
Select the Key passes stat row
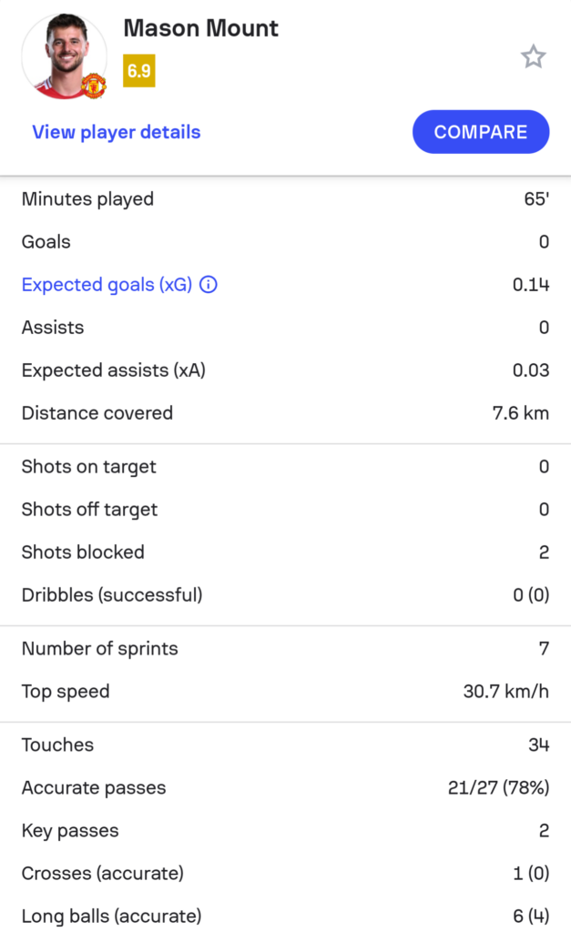[285, 831]
